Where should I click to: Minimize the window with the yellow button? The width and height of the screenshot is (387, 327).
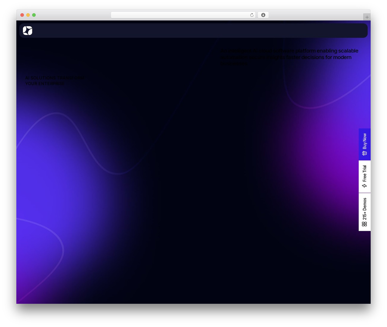point(28,15)
